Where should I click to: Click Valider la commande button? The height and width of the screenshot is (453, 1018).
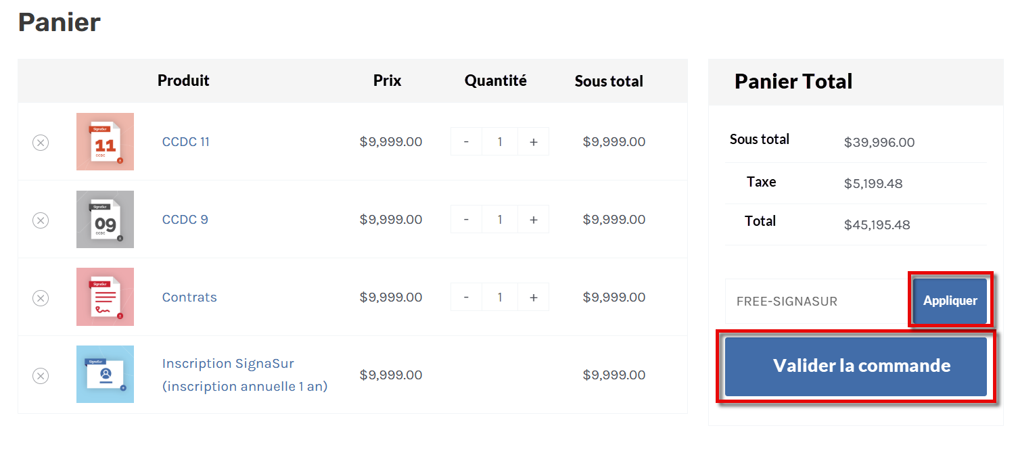pyautogui.click(x=856, y=366)
